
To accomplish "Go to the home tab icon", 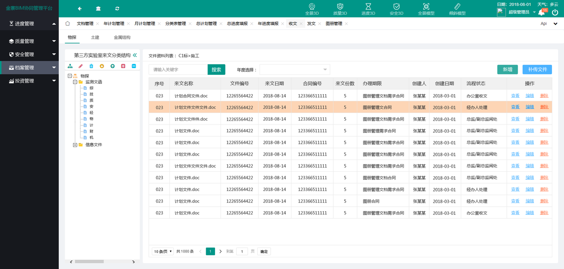I will point(67,23).
